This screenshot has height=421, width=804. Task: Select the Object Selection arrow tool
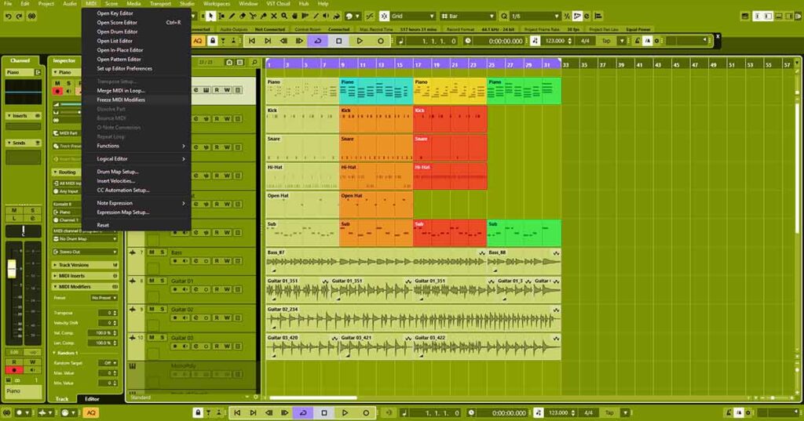click(x=210, y=16)
